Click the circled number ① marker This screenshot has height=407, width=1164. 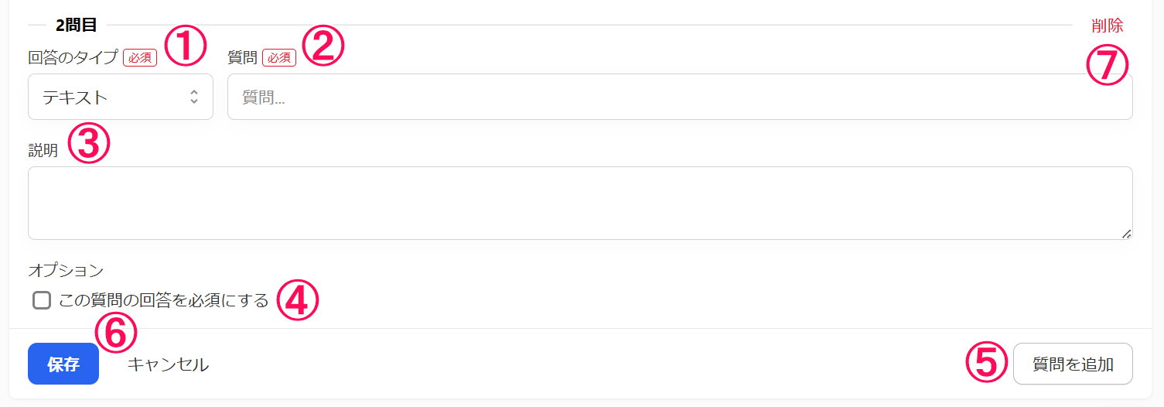coord(186,46)
